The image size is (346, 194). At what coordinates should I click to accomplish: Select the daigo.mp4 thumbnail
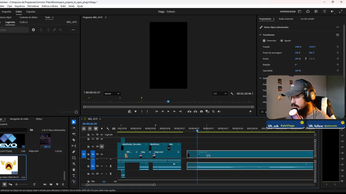click(45, 141)
